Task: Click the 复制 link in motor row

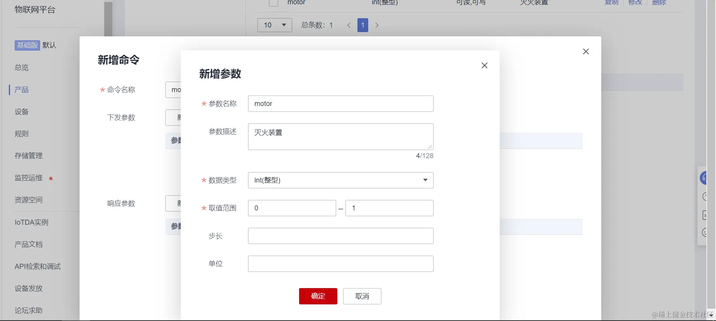Action: pyautogui.click(x=611, y=2)
